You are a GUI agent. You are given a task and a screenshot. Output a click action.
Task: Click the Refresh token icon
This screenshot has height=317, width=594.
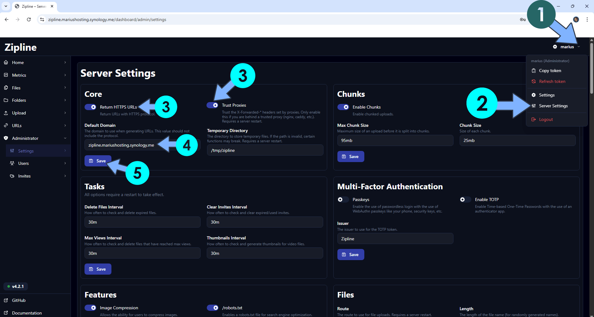click(534, 81)
